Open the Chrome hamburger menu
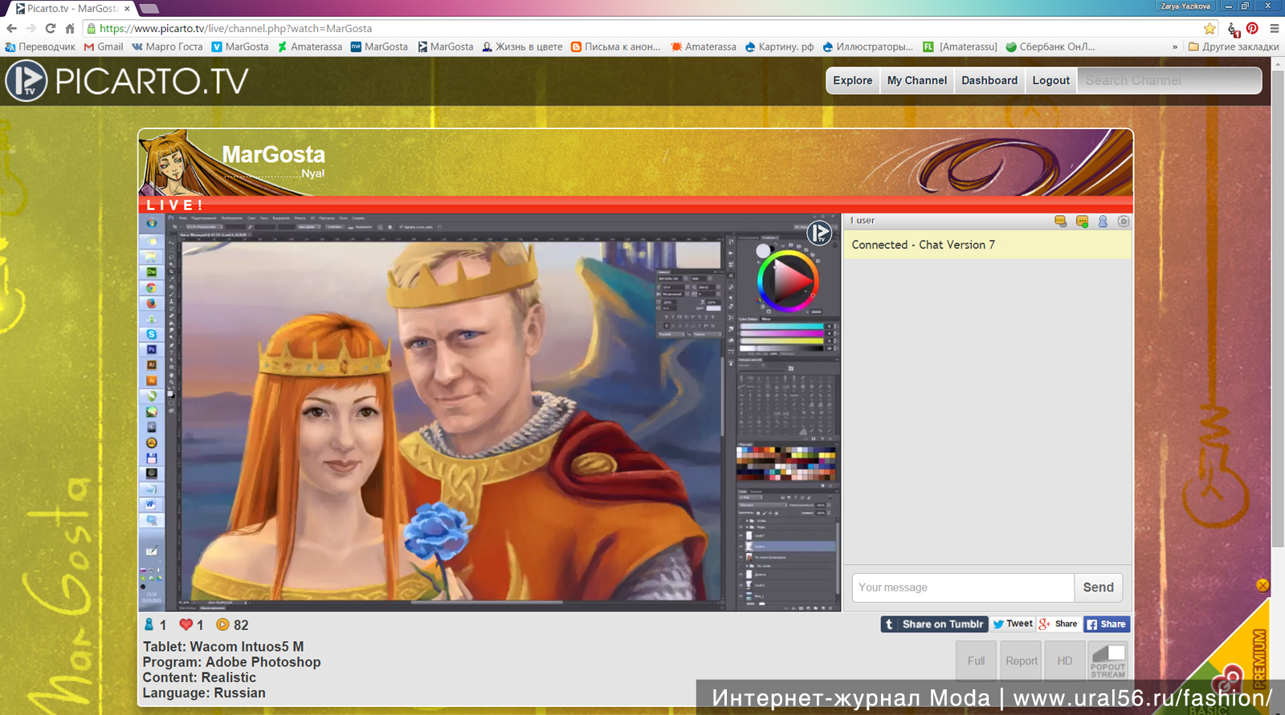Viewport: 1285px width, 715px height. [1274, 28]
